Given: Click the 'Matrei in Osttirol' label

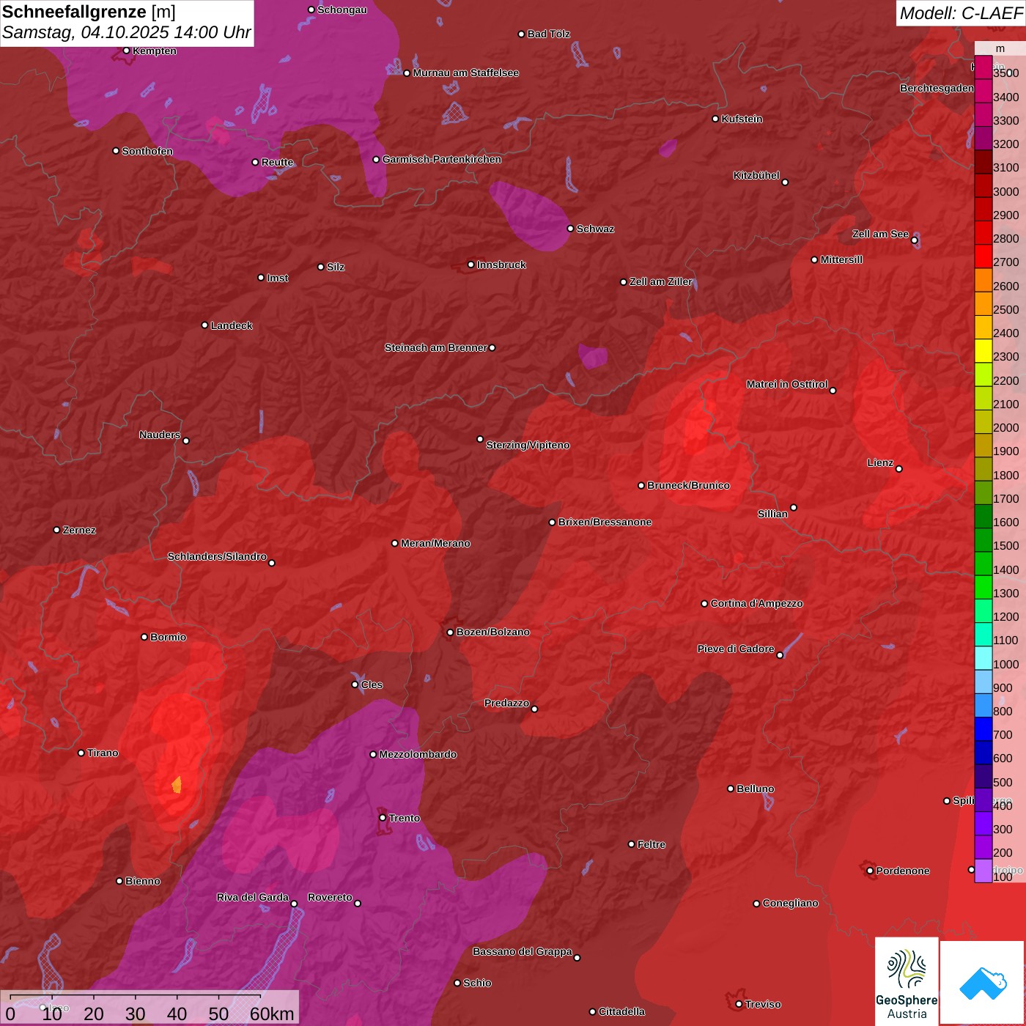Looking at the screenshot, I should (787, 384).
